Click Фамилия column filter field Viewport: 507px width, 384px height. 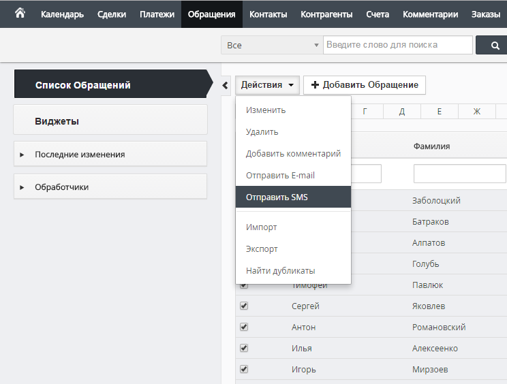click(x=460, y=174)
